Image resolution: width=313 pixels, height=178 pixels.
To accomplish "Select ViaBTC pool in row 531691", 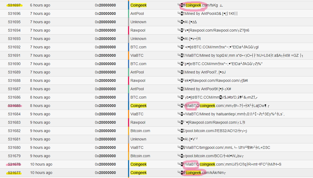I will click(x=137, y=55).
